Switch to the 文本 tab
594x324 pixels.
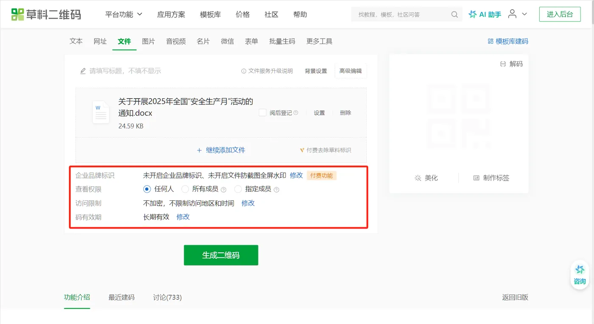(x=76, y=41)
